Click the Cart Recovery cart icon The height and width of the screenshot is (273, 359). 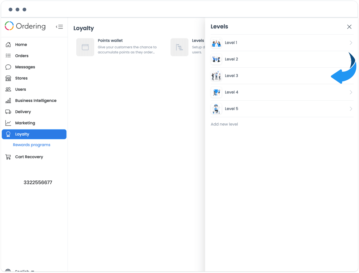[8, 157]
